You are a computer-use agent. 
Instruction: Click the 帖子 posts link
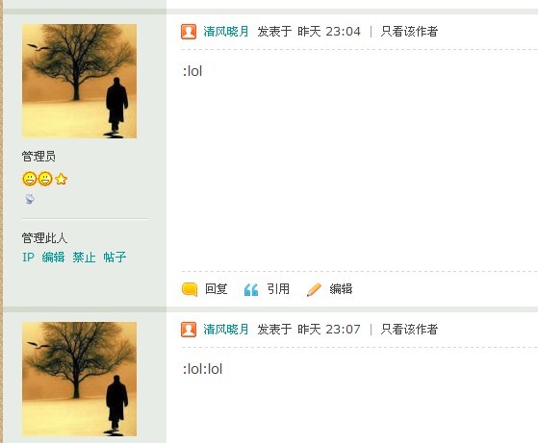[x=115, y=257]
